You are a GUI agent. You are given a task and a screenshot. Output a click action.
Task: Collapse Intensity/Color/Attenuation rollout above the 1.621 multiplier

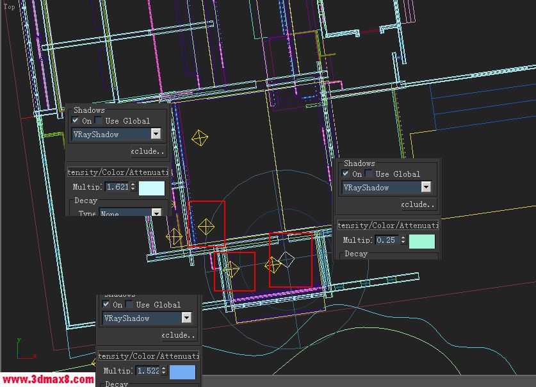[118, 172]
